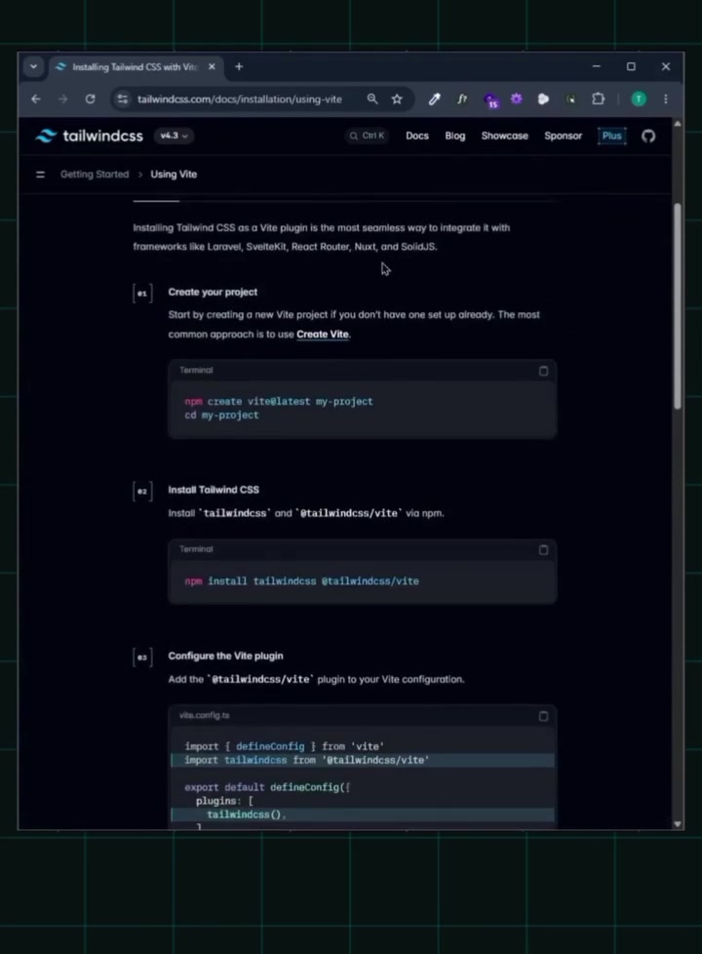Click the Plus button in header
The height and width of the screenshot is (954, 702).
click(x=612, y=136)
